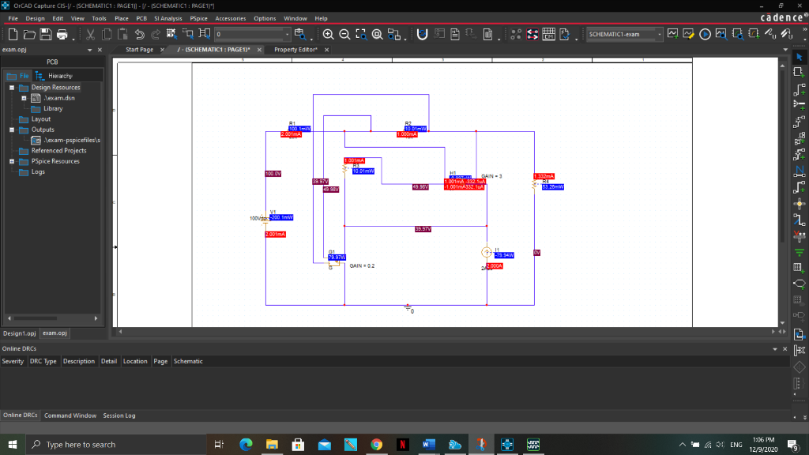Run PSpice simulation play button

coord(705,34)
